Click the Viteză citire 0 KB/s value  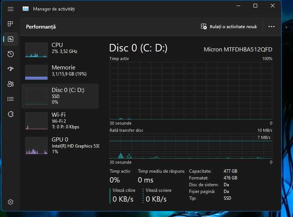coord(123,199)
